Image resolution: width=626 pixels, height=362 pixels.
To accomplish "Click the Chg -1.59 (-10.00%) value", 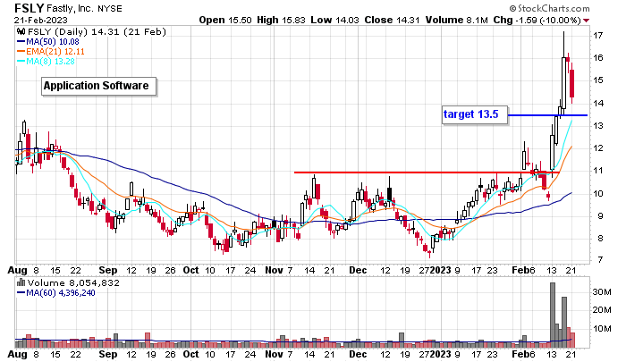I will (x=537, y=20).
